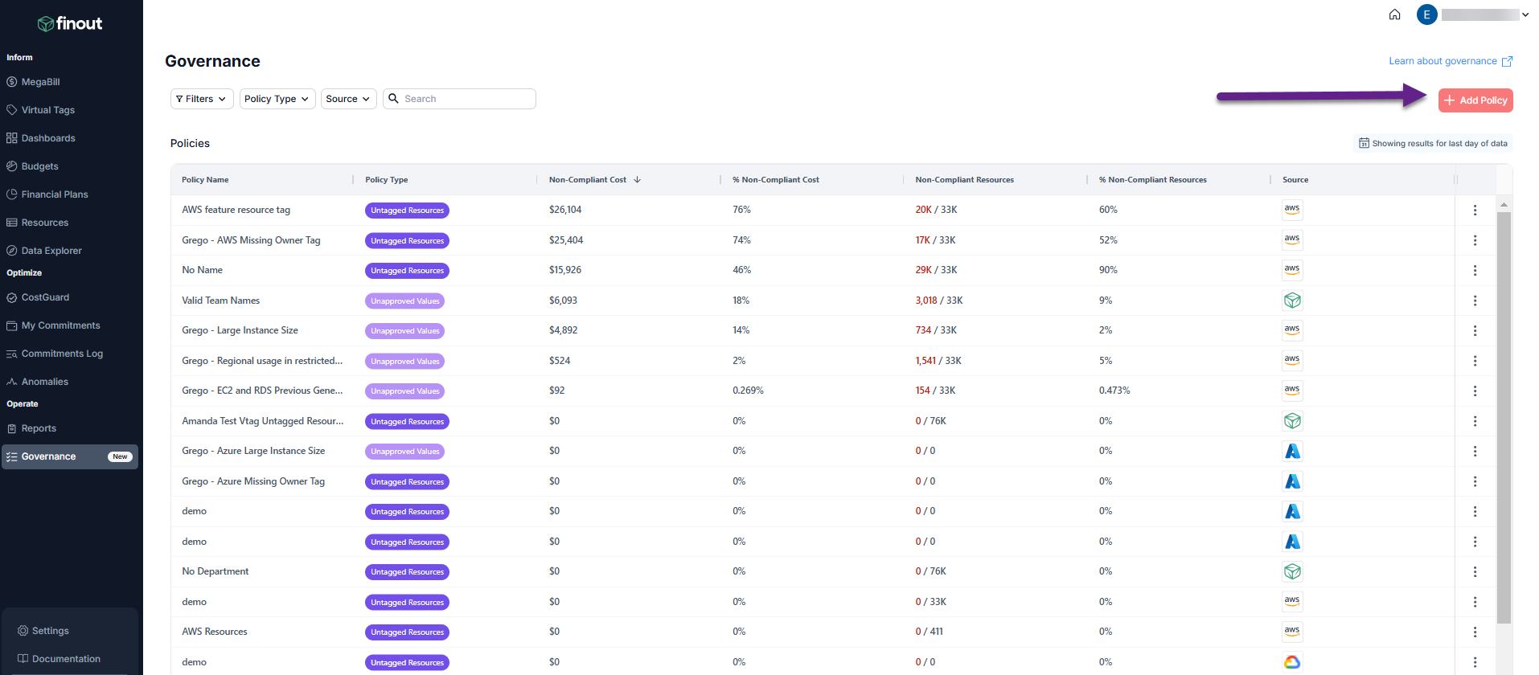Open Reports in sidebar

39,428
